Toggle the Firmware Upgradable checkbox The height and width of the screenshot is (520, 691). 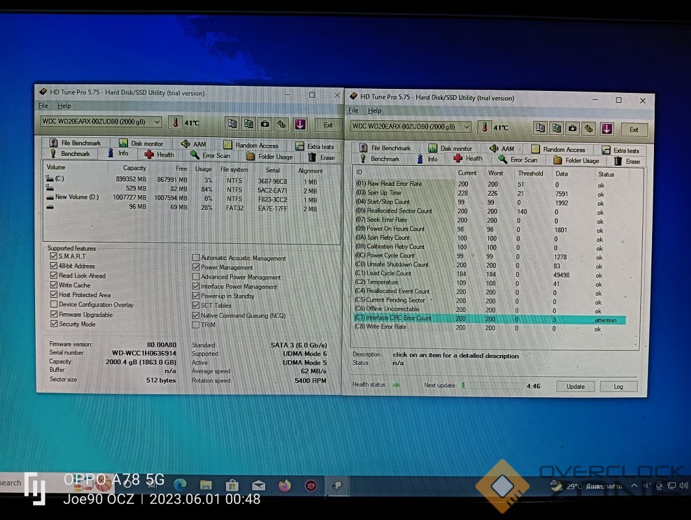coord(54,314)
